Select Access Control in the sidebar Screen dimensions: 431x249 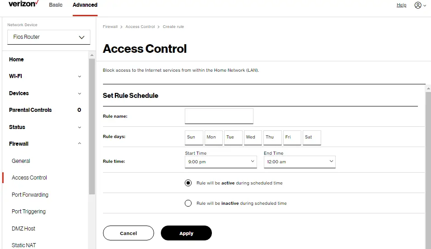(29, 178)
